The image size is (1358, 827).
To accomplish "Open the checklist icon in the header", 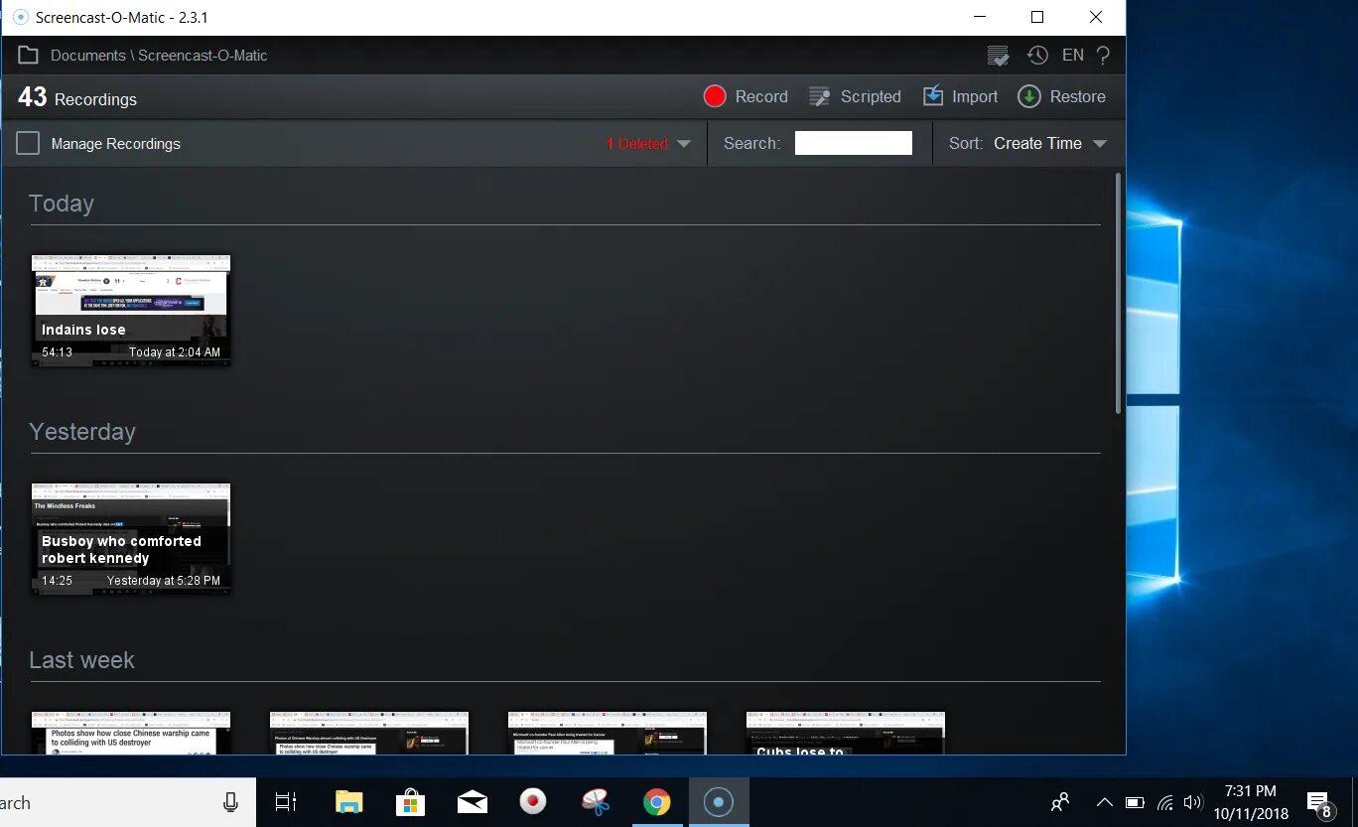I will (999, 56).
